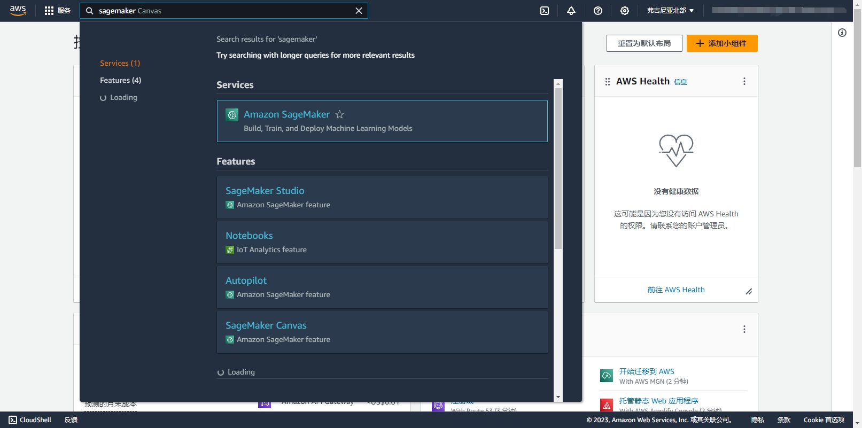Click the search magnifier icon
Image resolution: width=862 pixels, height=428 pixels.
coord(89,11)
